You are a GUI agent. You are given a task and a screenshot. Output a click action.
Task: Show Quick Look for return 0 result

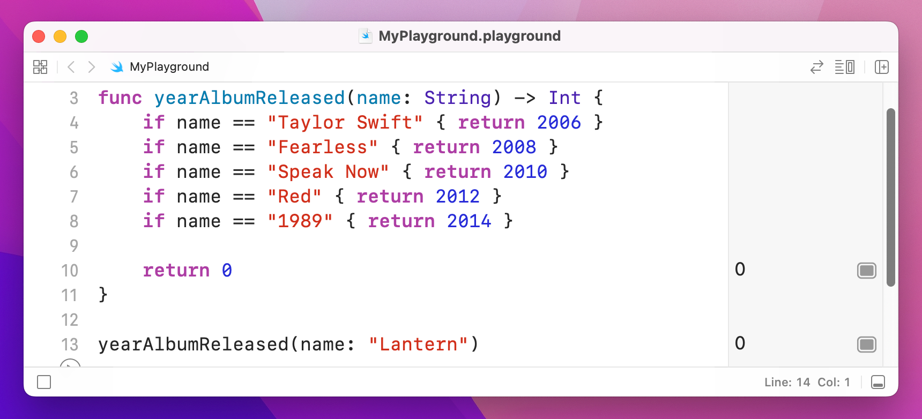tap(866, 271)
